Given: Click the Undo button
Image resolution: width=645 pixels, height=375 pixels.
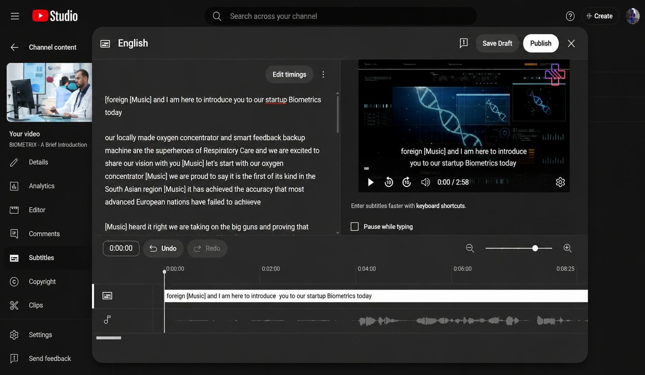Looking at the screenshot, I should pos(163,248).
